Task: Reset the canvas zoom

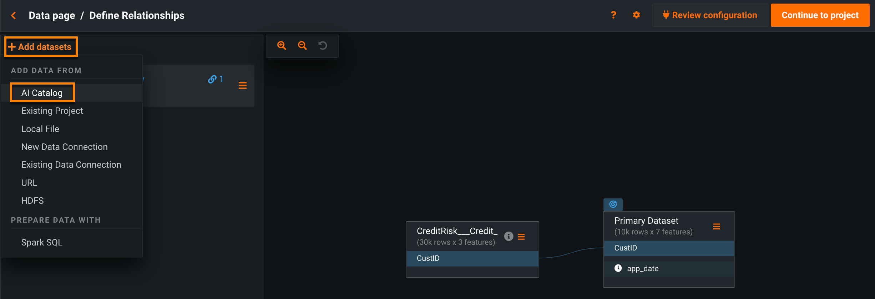Action: pyautogui.click(x=323, y=46)
